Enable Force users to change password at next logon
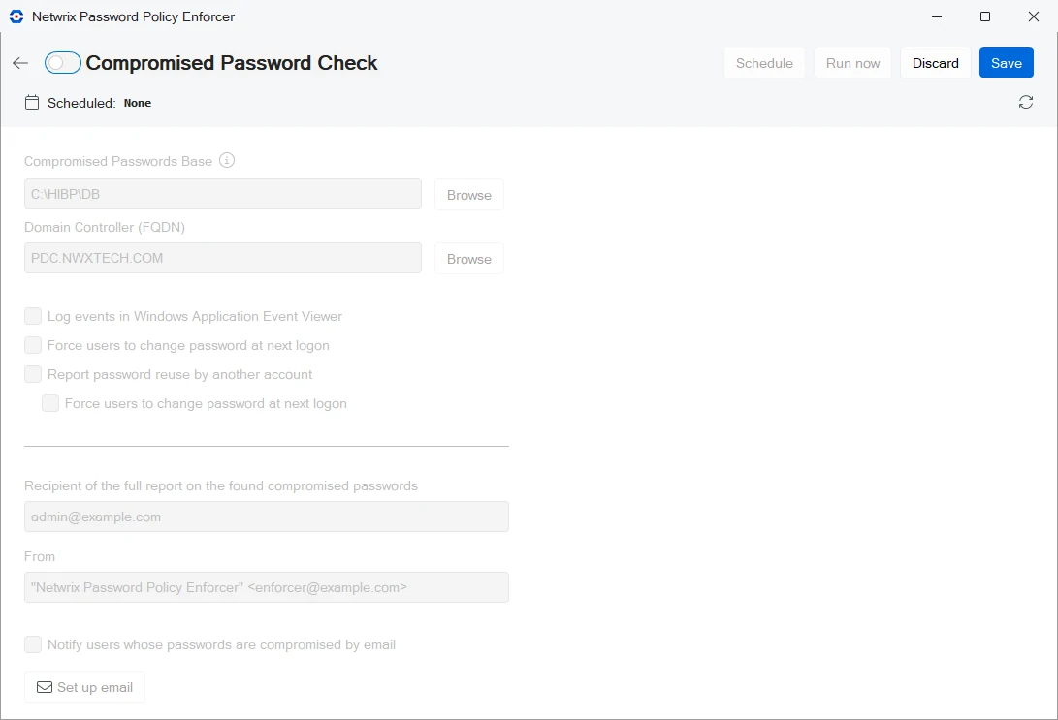Image resolution: width=1058 pixels, height=720 pixels. pyautogui.click(x=32, y=345)
